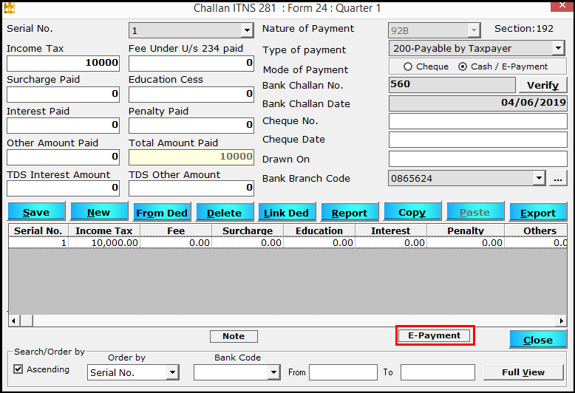
Task: Click the Income Tax column header
Action: [x=103, y=230]
